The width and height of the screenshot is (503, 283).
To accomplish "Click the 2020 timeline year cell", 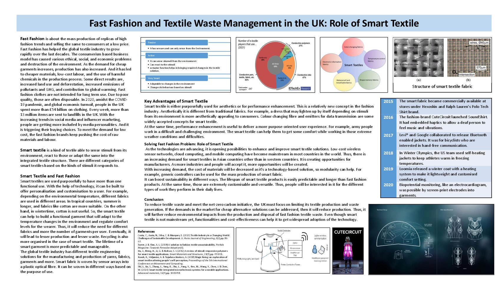I will tap(388, 190).
